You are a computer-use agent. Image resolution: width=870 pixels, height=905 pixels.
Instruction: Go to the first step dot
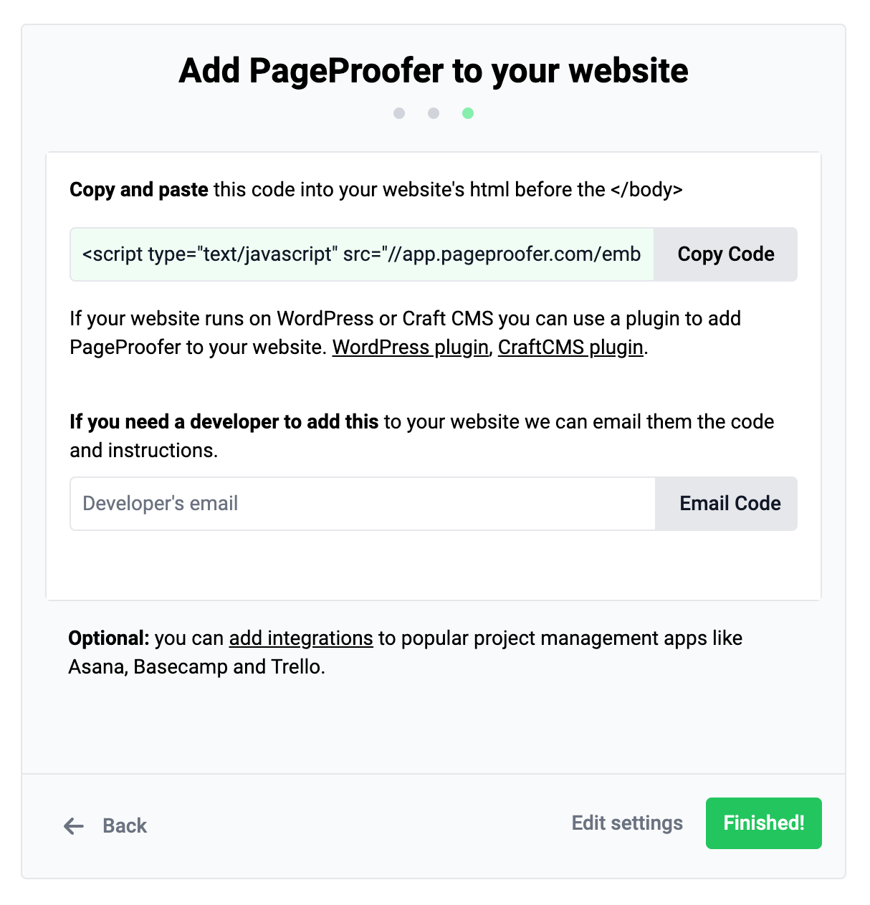click(399, 113)
